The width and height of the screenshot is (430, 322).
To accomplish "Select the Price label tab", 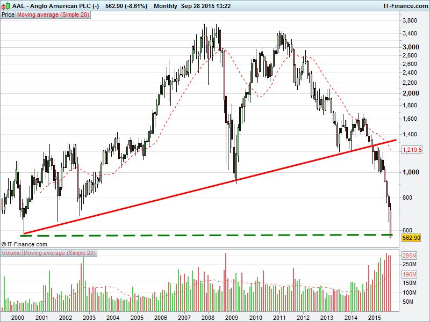I will tap(8, 15).
